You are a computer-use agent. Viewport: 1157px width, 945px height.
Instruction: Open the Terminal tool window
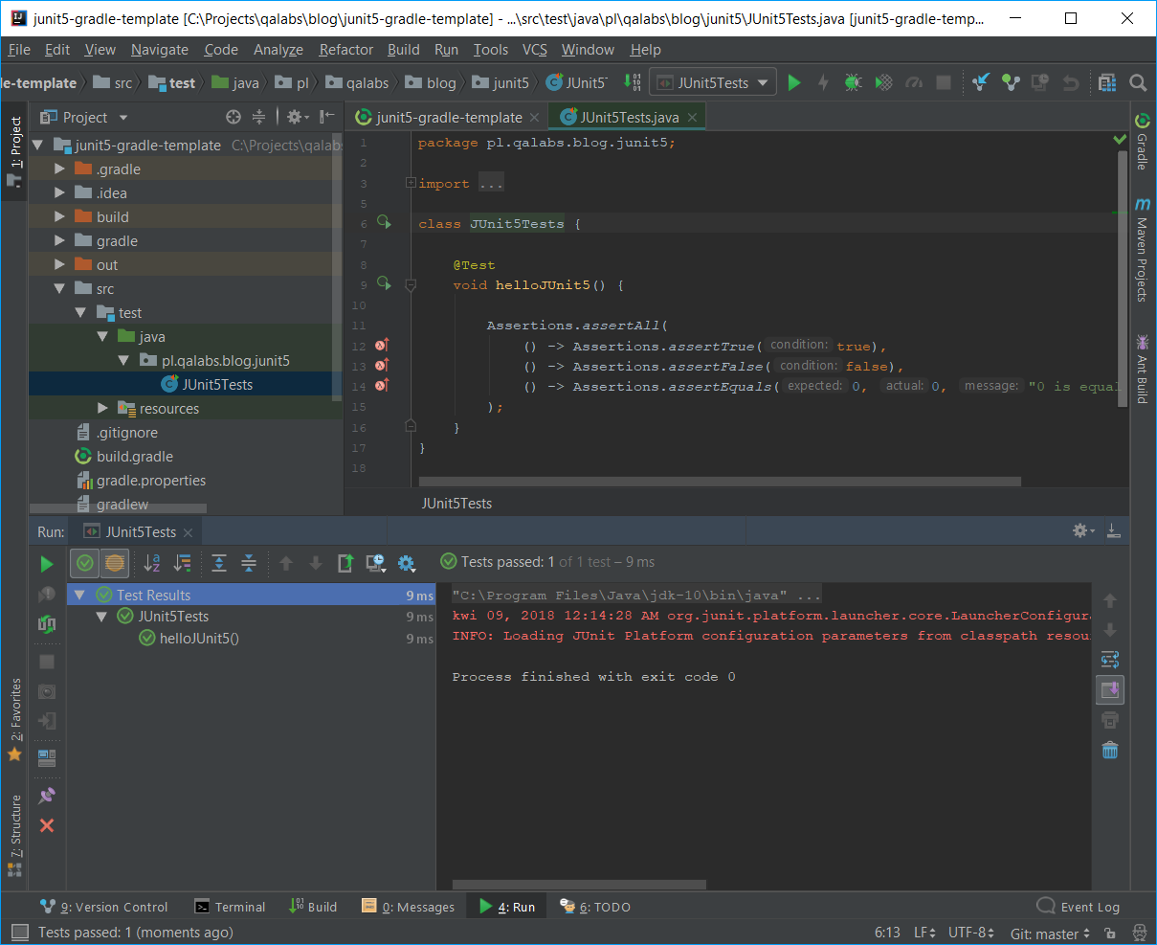230,907
